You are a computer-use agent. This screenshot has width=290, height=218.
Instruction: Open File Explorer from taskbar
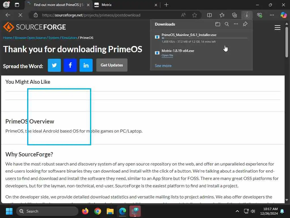click(110, 211)
